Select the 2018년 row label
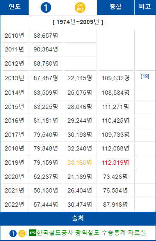Viewport: 156px width, 241px height. (15, 148)
